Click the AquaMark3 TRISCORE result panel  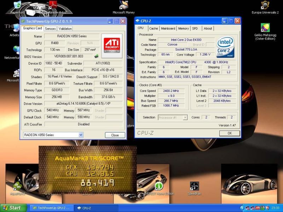(x=87, y=170)
